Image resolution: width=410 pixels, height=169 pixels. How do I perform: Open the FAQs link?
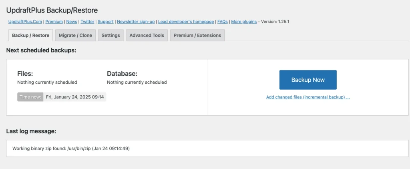[223, 22]
